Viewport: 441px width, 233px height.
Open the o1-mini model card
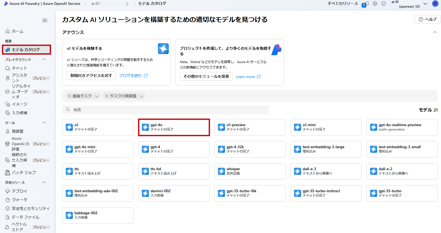tap(326, 127)
